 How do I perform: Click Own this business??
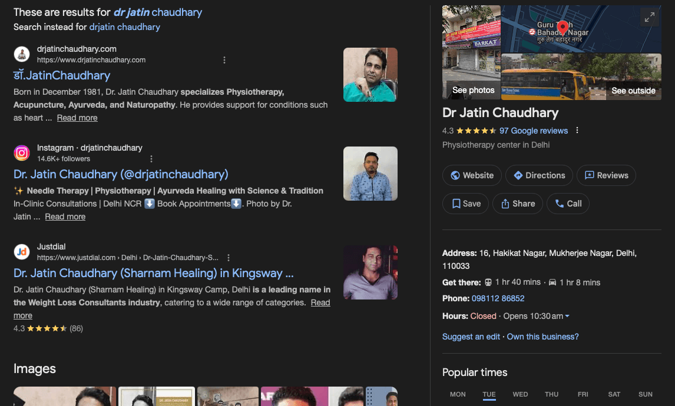coord(543,337)
